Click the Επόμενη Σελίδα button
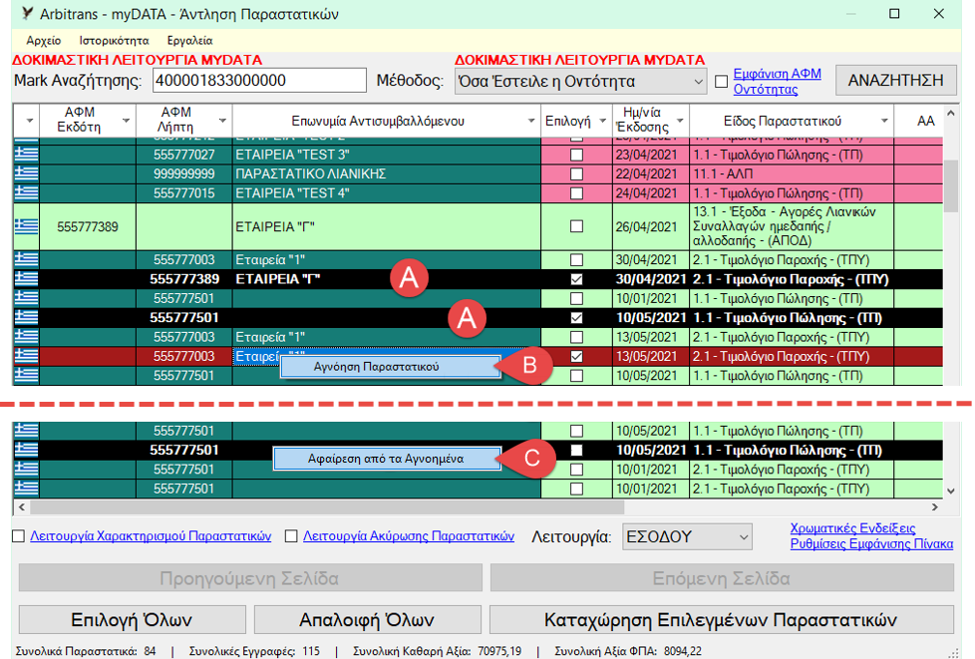975x659 pixels. pos(722,578)
